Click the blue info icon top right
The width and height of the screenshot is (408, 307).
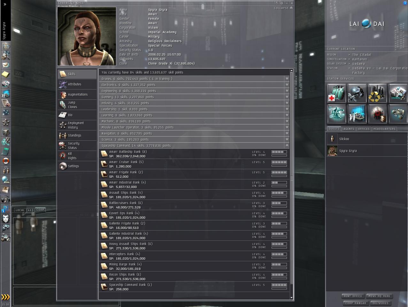coord(405,3)
